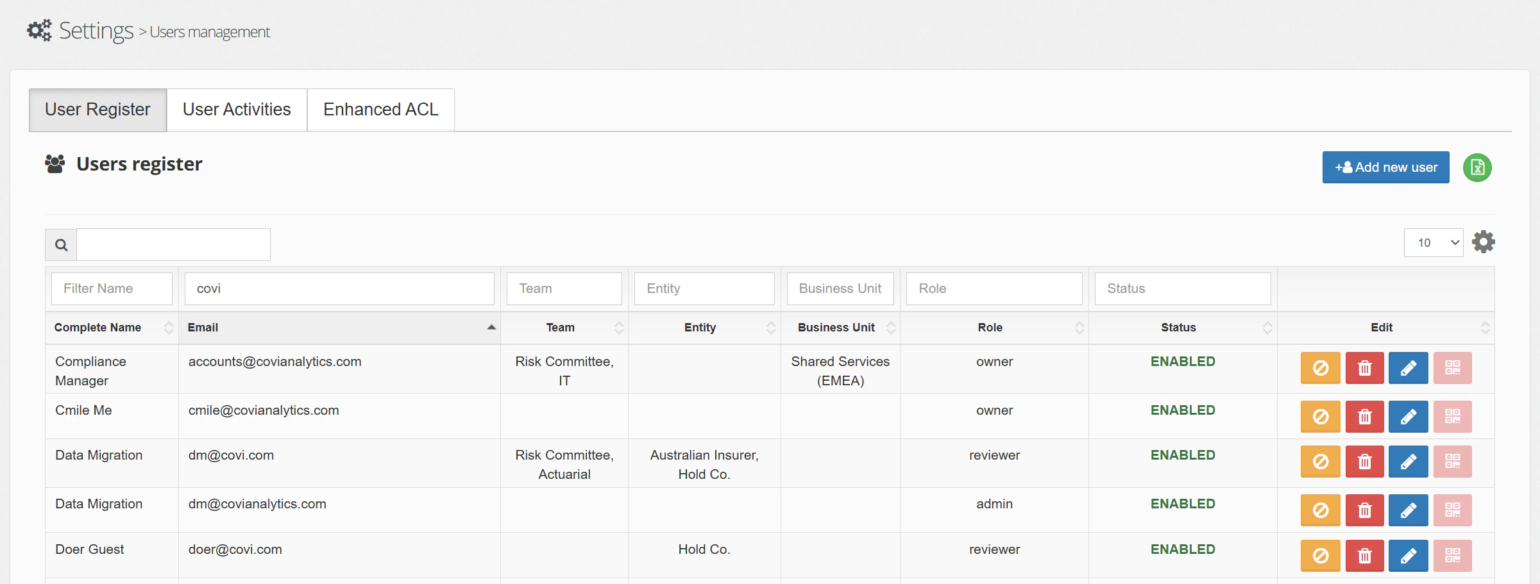Delete user cmile@covianalytics.com
The width and height of the screenshot is (1540, 584).
pos(1365,417)
